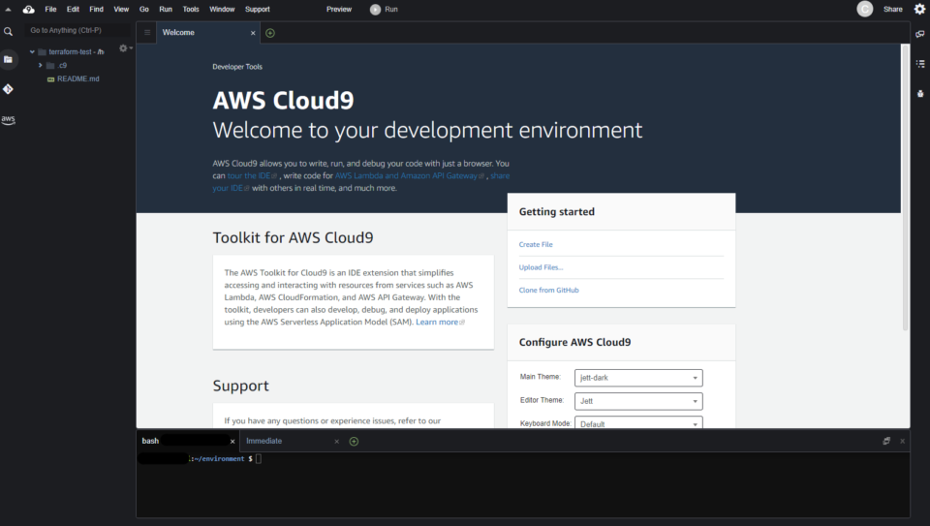Viewport: 930px width, 526px height.
Task: Open the Debugger icon on right sidebar
Action: [920, 94]
